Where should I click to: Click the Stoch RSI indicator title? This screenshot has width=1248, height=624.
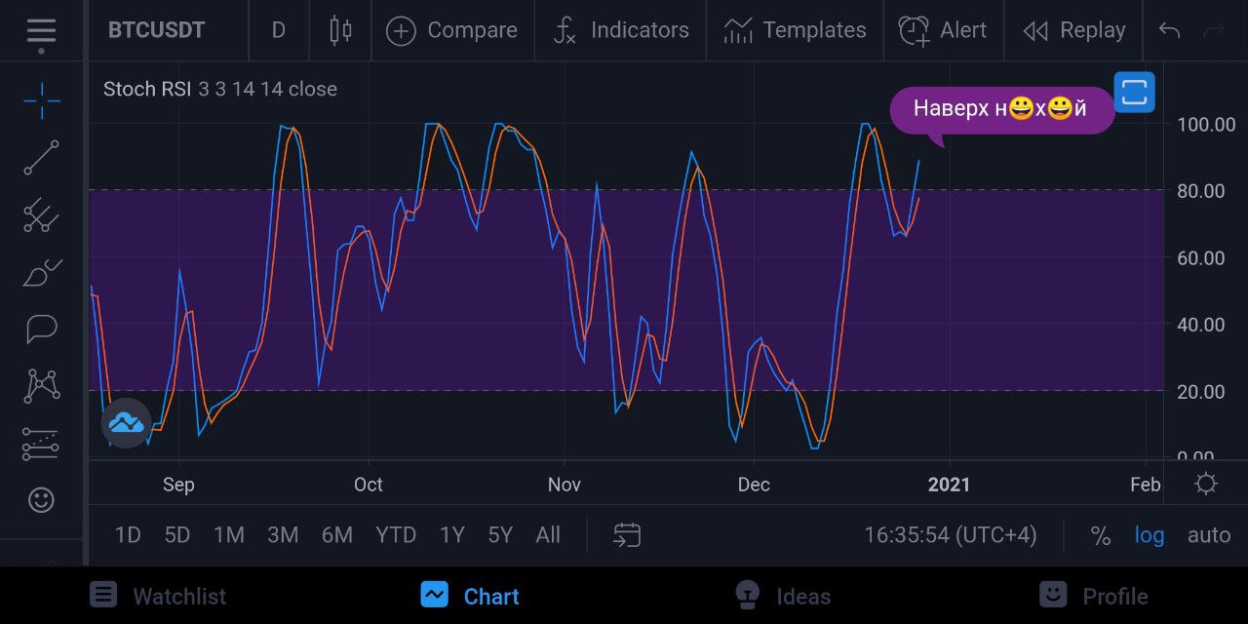point(146,89)
